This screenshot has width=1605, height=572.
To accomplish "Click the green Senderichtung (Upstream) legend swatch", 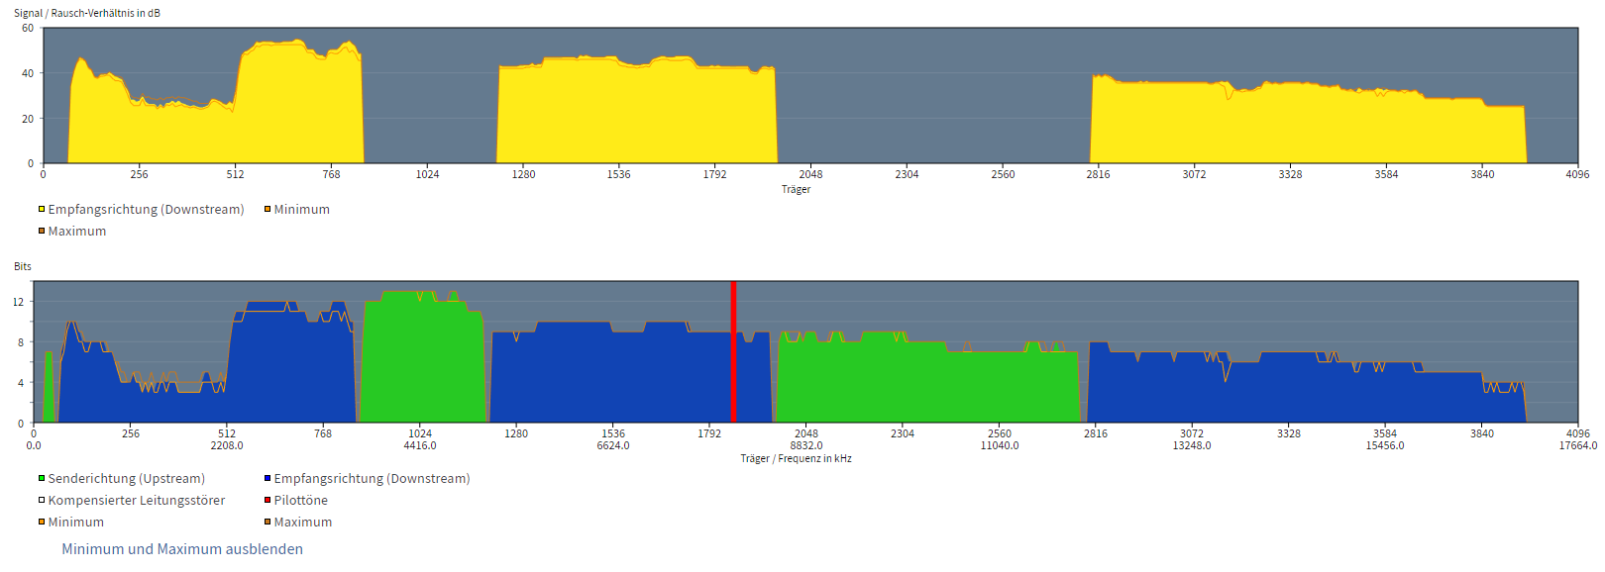I will tap(42, 478).
